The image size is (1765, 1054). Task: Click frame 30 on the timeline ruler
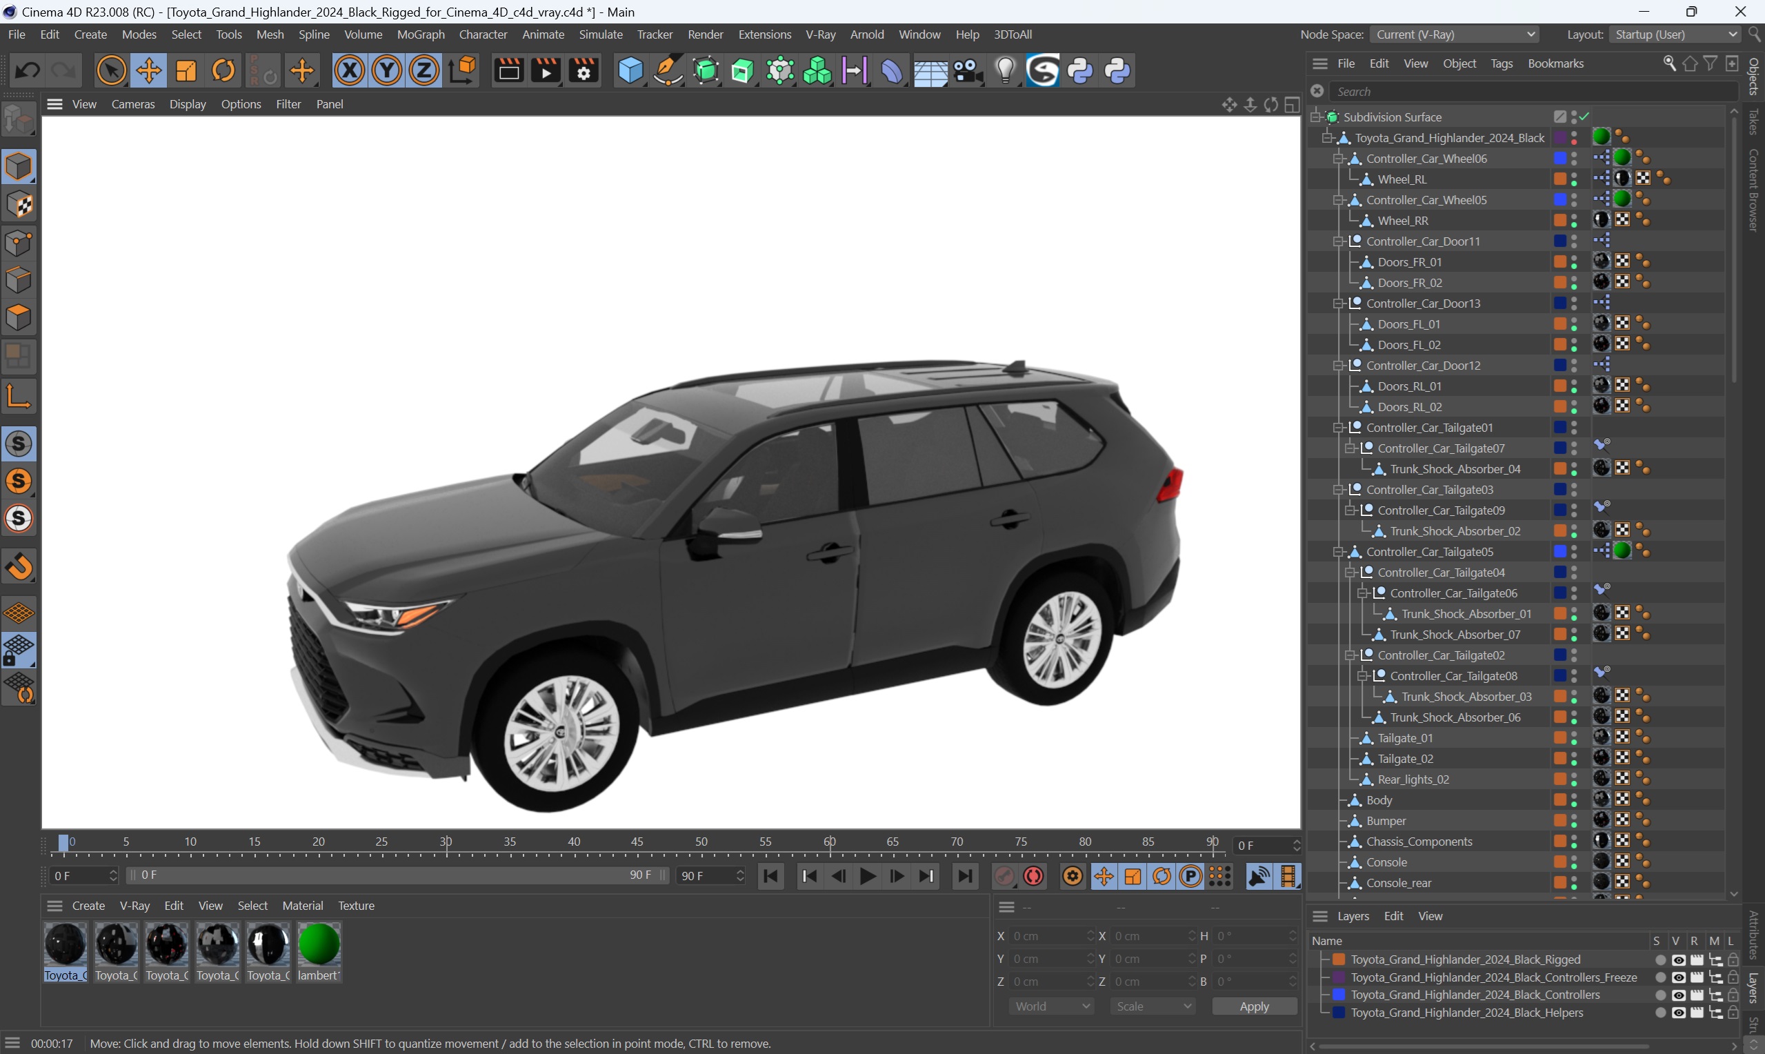(446, 842)
